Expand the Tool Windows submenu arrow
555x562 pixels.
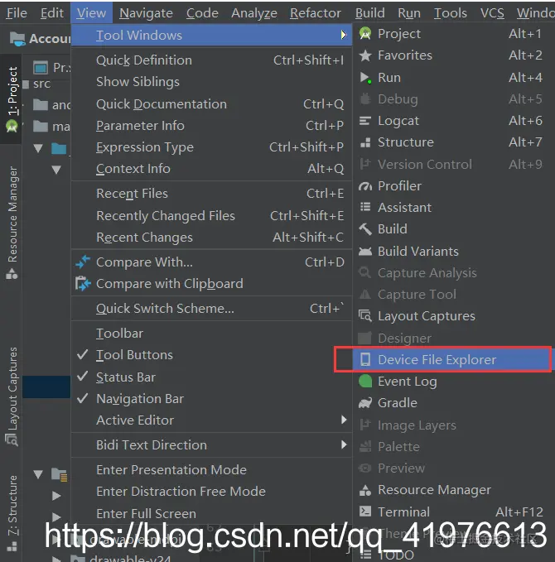[344, 35]
